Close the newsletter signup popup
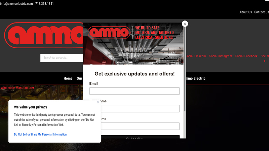Image resolution: width=269 pixels, height=151 pixels. pos(185,24)
